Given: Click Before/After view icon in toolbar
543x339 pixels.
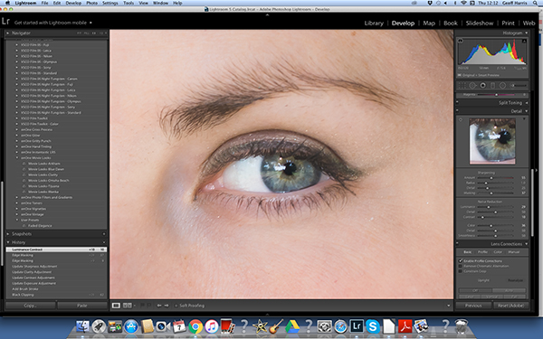Looking at the screenshot, I should pos(128,306).
